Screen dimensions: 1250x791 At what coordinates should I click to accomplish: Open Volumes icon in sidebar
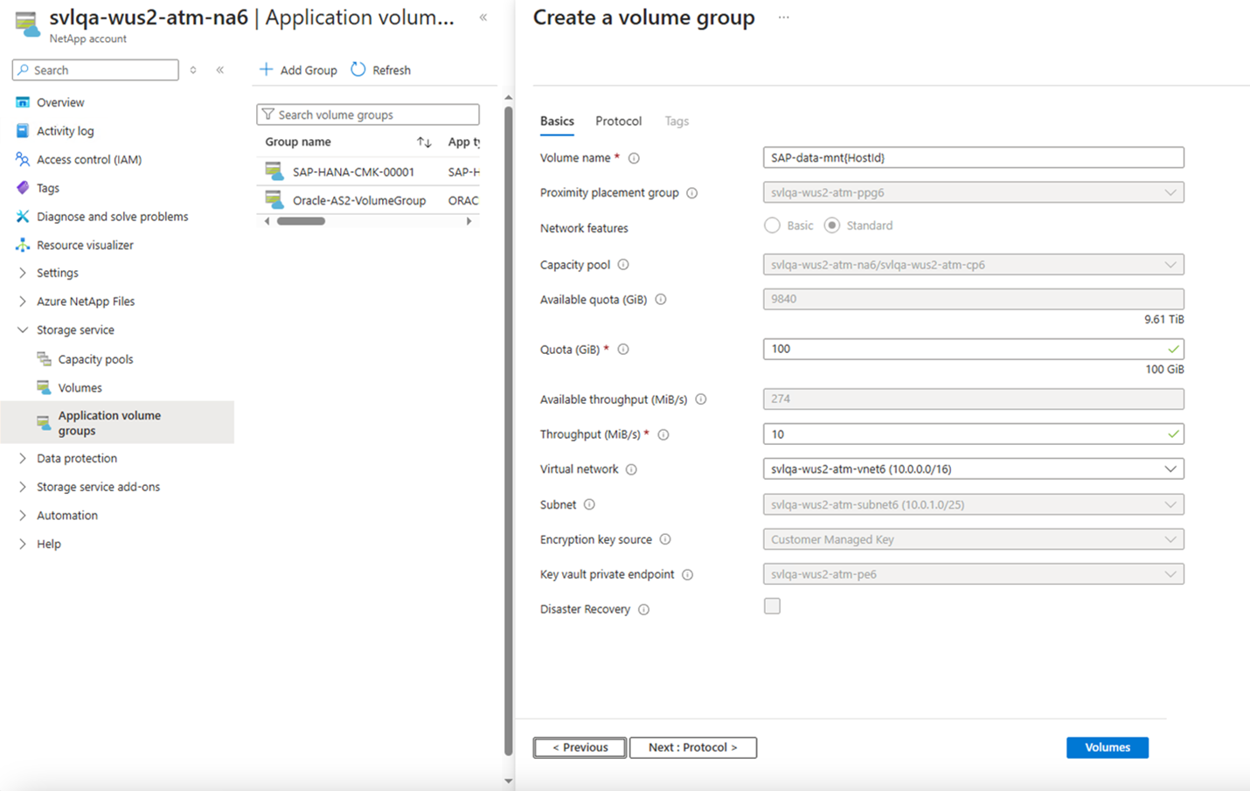pos(44,387)
